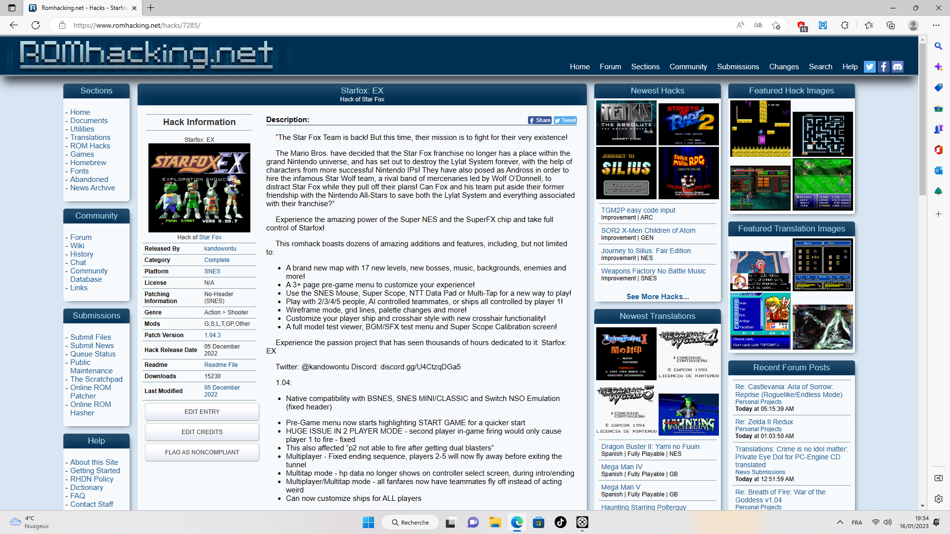Reload the page with the refresh icon

[x=36, y=25]
